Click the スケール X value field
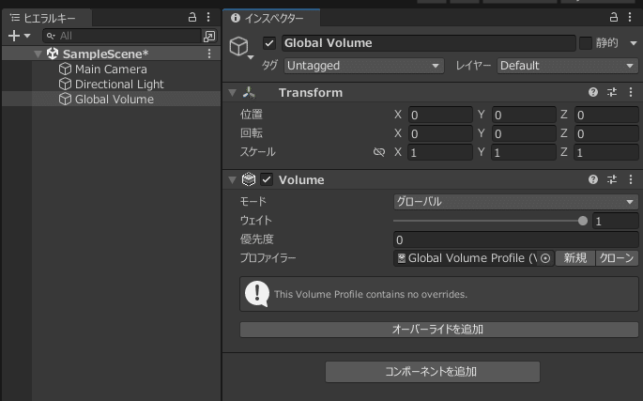The height and width of the screenshot is (401, 643). pos(440,153)
